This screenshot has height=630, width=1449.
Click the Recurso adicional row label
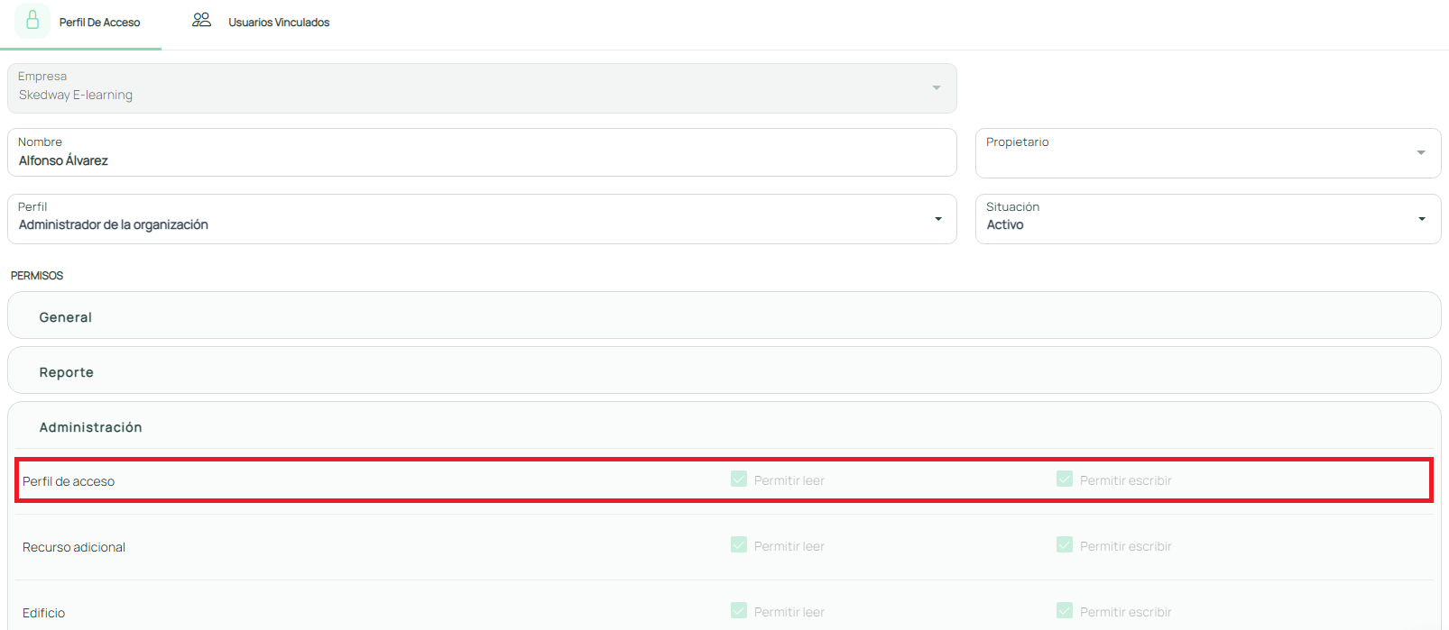[74, 547]
